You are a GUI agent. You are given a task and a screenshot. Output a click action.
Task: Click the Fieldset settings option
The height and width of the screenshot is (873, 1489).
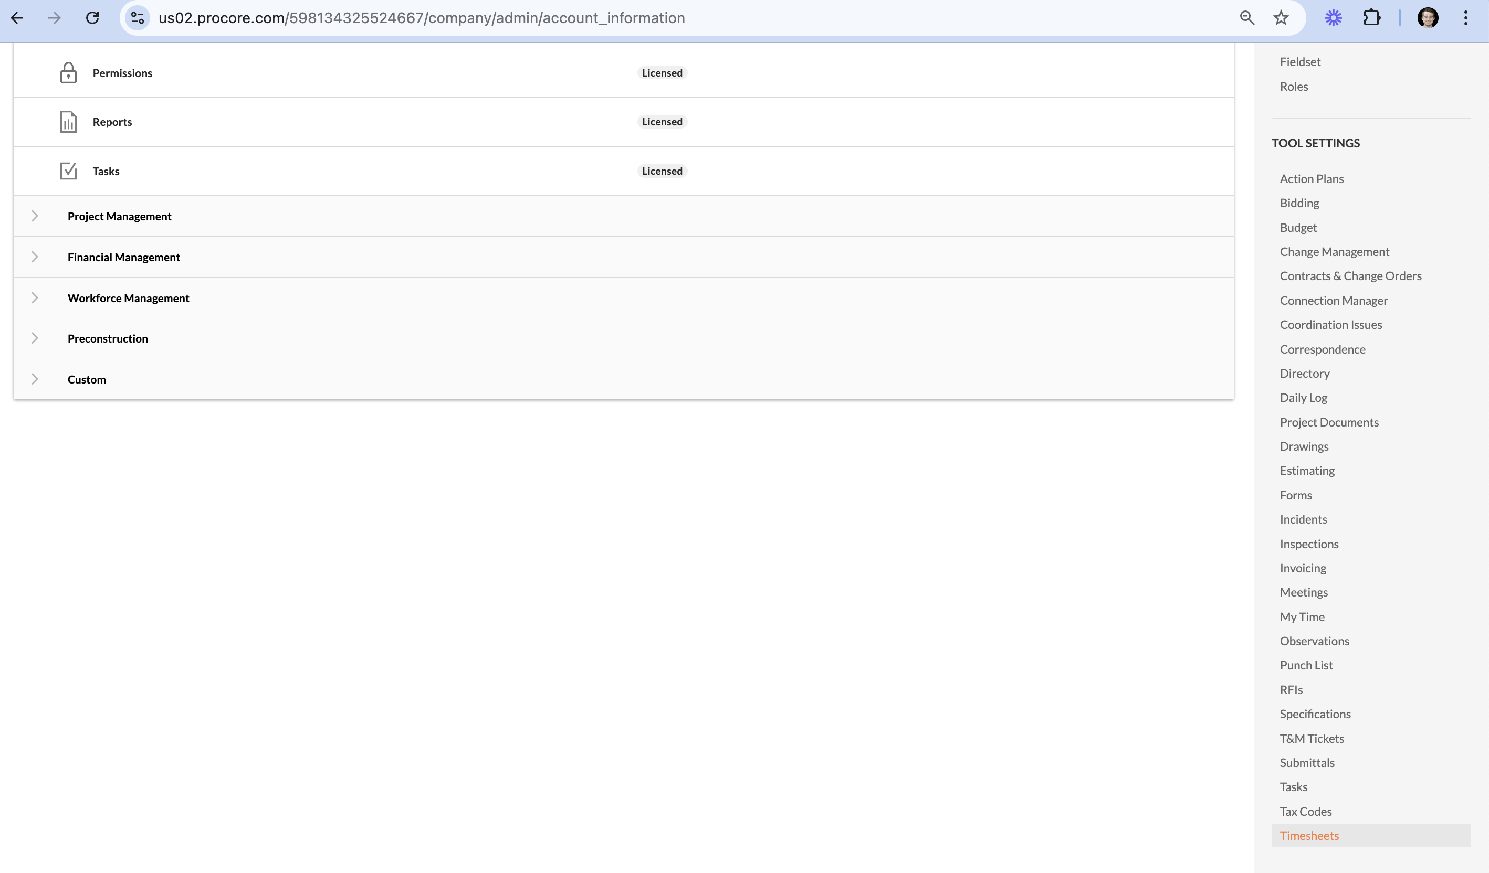click(x=1300, y=60)
